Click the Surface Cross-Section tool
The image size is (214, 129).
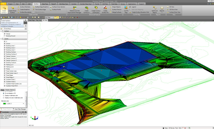pos(58,7)
